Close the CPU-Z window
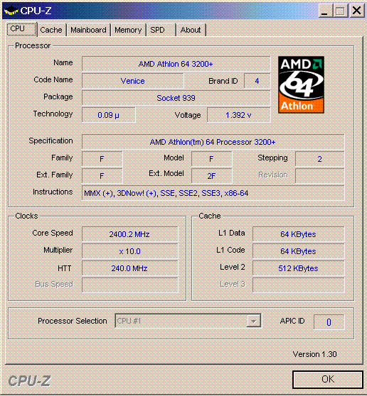367x396 pixels. coord(357,11)
